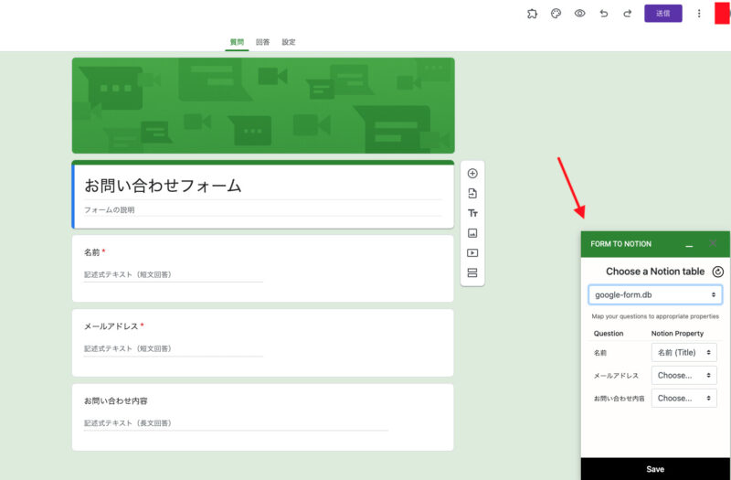Minimize the Form to Notion panel
This screenshot has height=480, width=731.
(x=689, y=244)
